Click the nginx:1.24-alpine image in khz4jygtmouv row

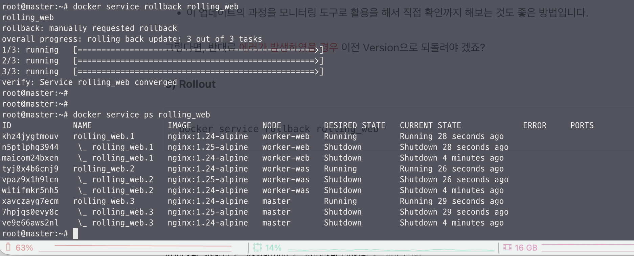pos(208,136)
